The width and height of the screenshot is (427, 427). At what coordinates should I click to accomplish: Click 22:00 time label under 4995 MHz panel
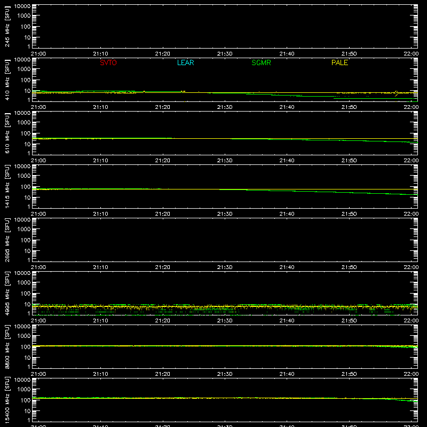pos(411,321)
